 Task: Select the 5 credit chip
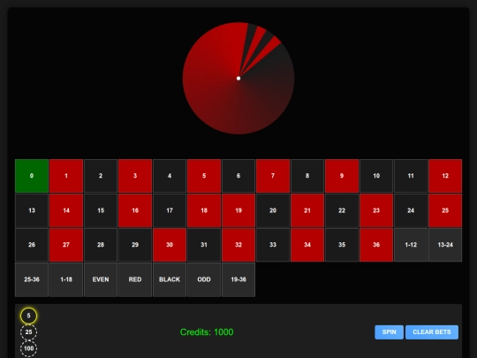[x=28, y=316]
